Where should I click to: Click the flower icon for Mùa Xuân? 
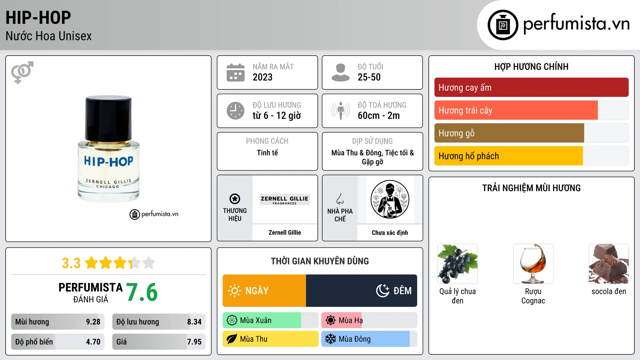click(x=232, y=320)
